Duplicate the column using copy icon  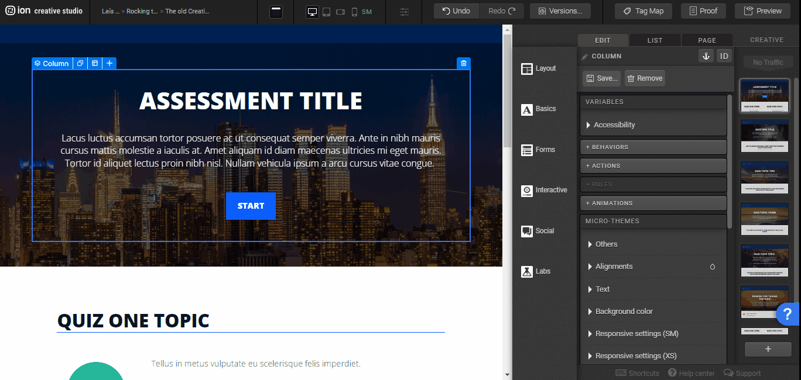point(80,63)
